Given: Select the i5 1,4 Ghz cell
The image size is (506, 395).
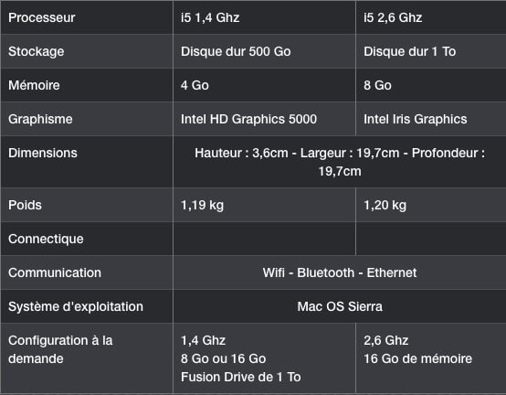Looking at the screenshot, I should [x=264, y=17].
